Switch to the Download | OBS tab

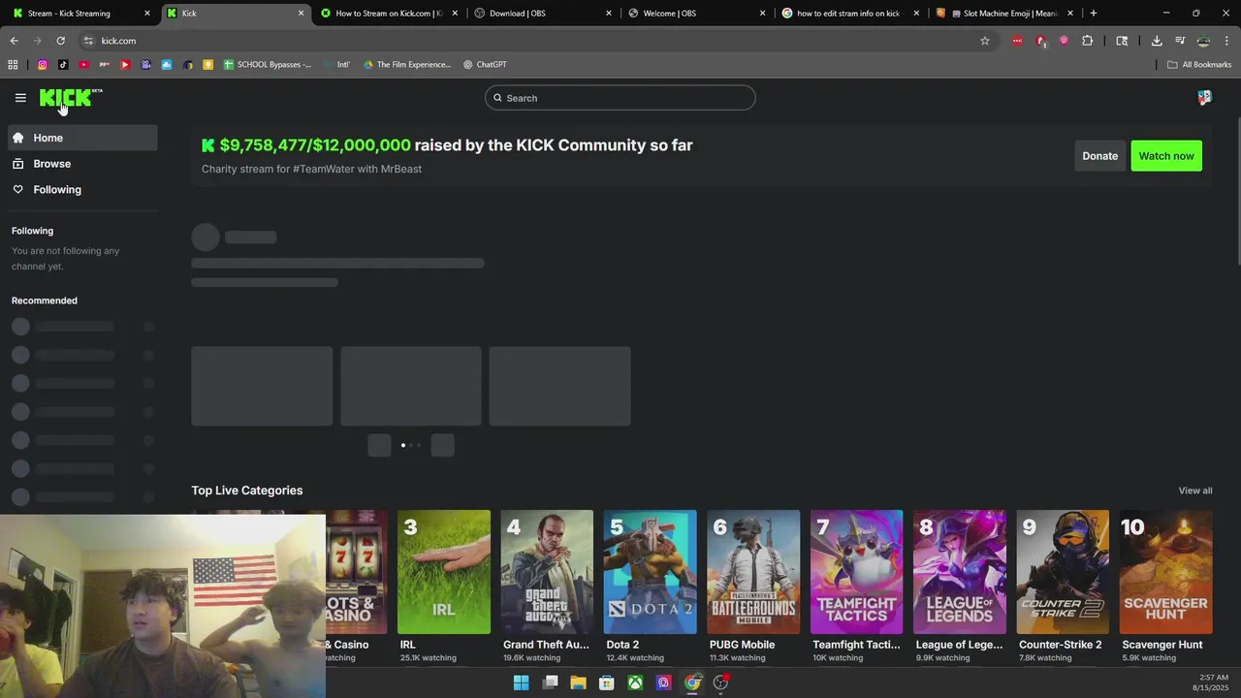point(543,14)
